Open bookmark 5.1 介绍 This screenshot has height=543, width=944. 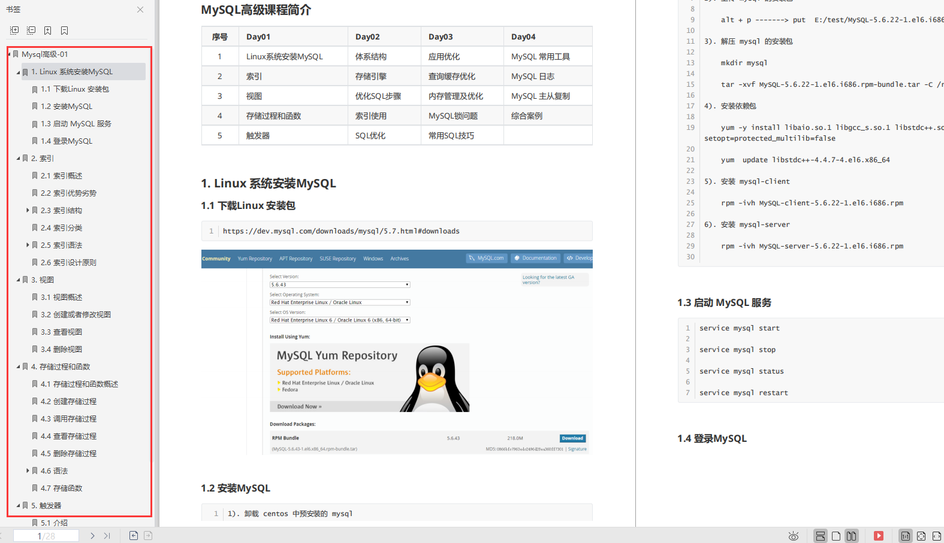point(54,523)
